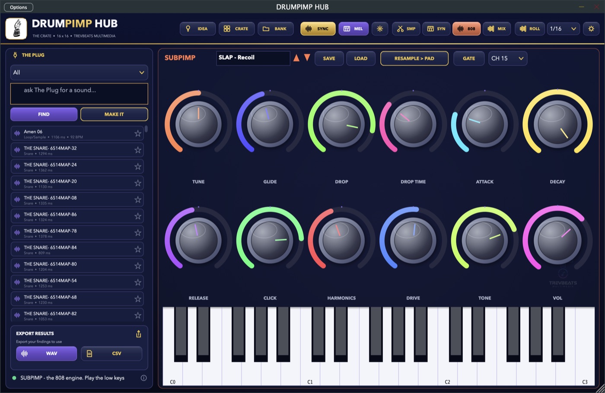
Task: Click the info icon in status bar
Action: [143, 378]
